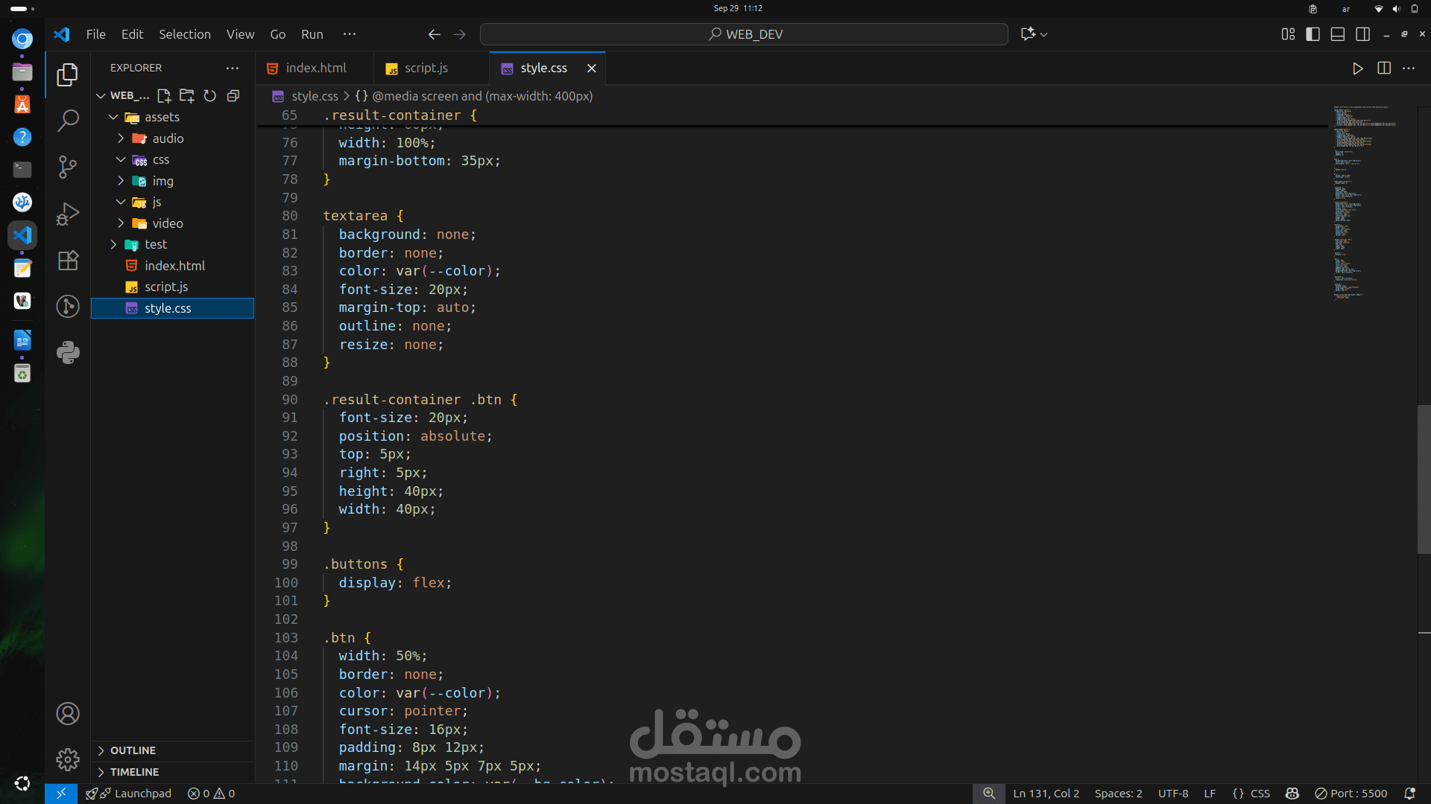Open Source Control view

click(x=68, y=167)
